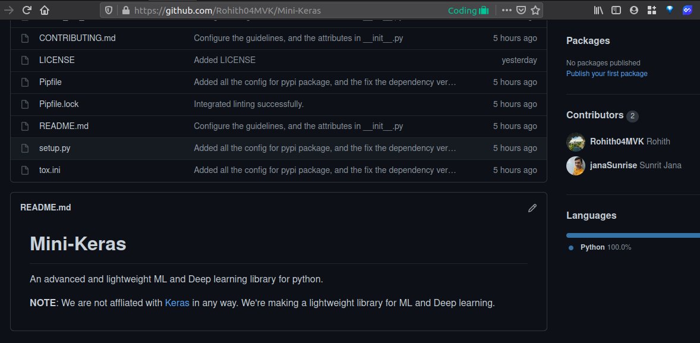The image size is (700, 343).
Task: Open tox.ini file
Action: [49, 170]
